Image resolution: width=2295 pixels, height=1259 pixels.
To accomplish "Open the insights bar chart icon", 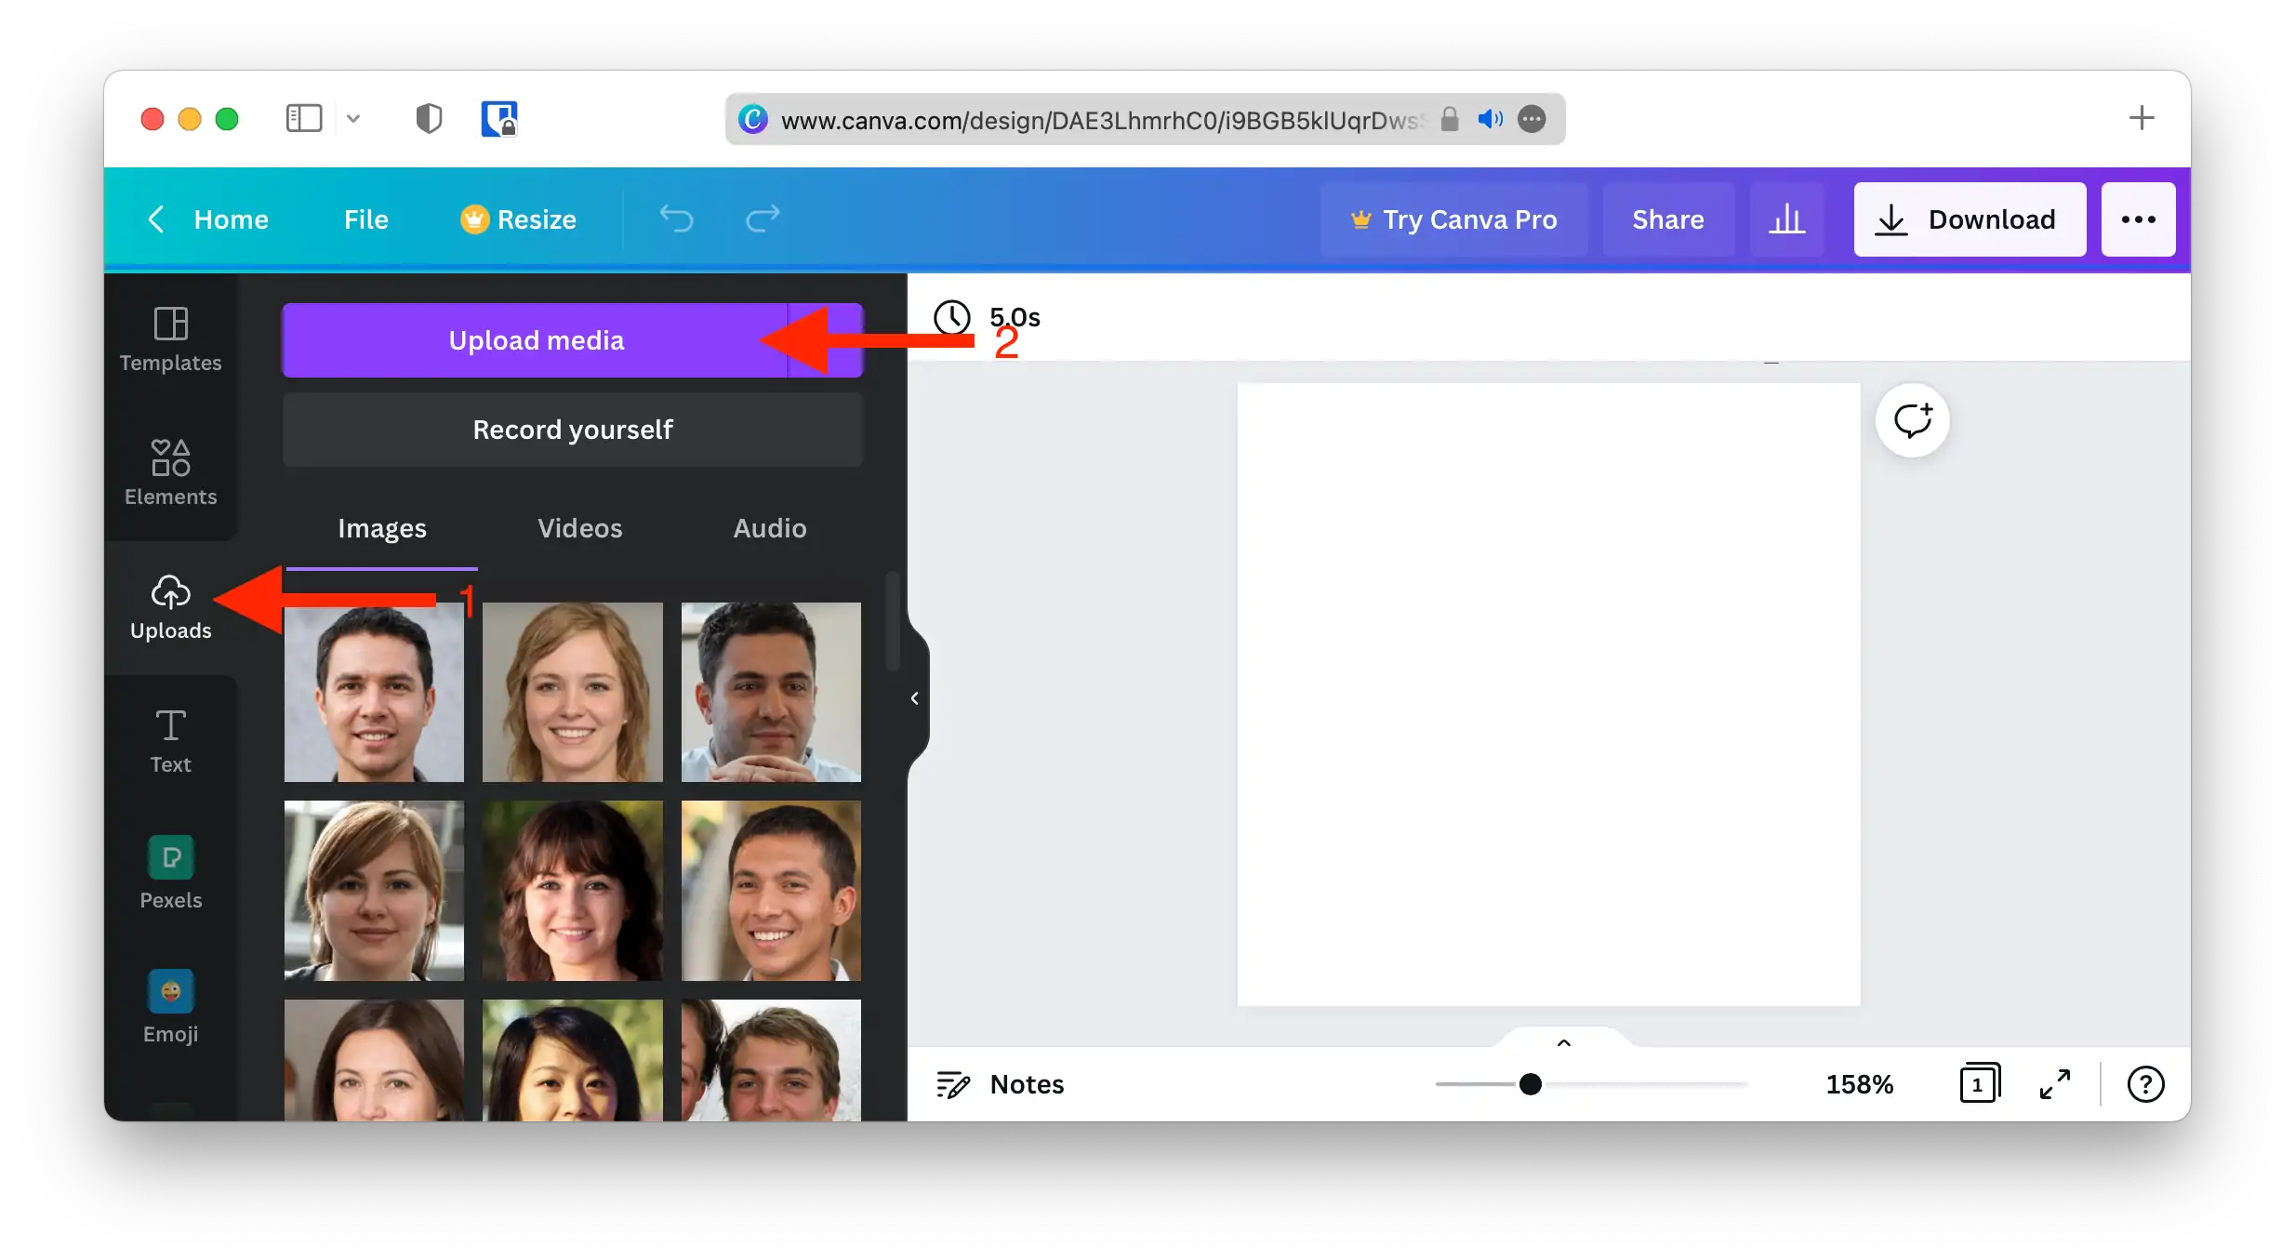I will pos(1786,219).
